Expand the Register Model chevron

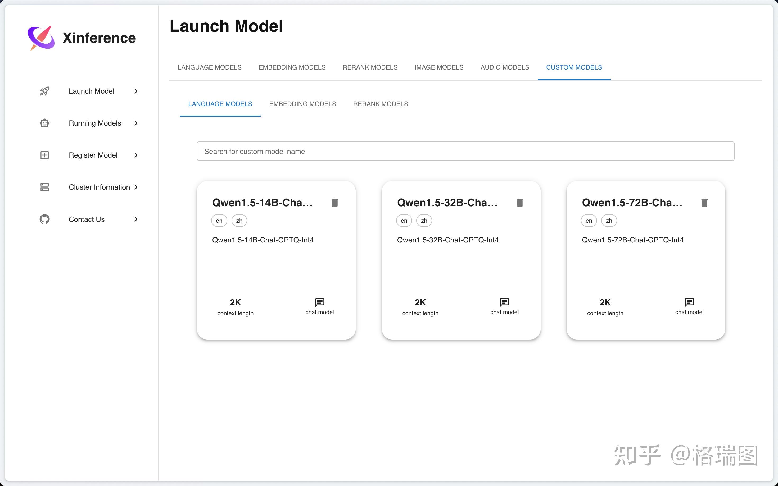click(x=136, y=155)
